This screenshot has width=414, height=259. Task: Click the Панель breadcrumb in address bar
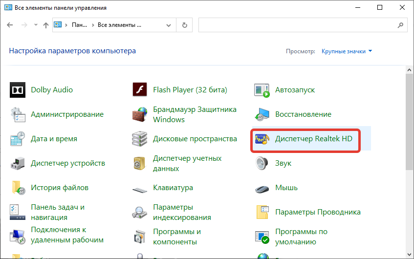coord(78,24)
